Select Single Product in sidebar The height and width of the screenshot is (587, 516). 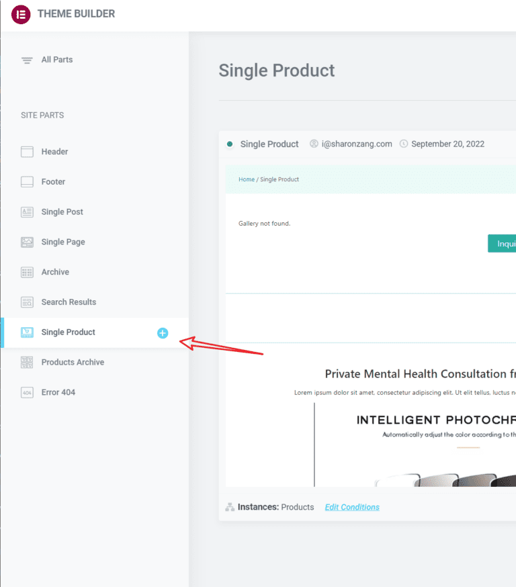click(69, 332)
